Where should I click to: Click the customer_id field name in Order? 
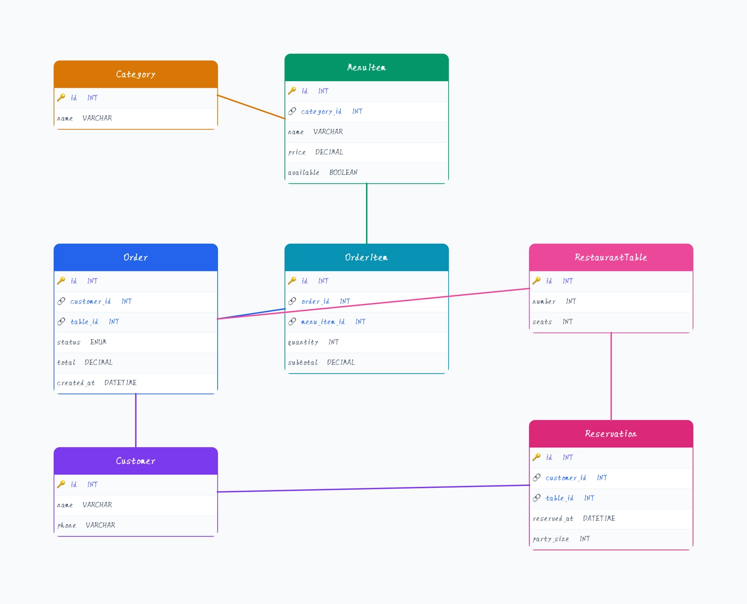(91, 301)
